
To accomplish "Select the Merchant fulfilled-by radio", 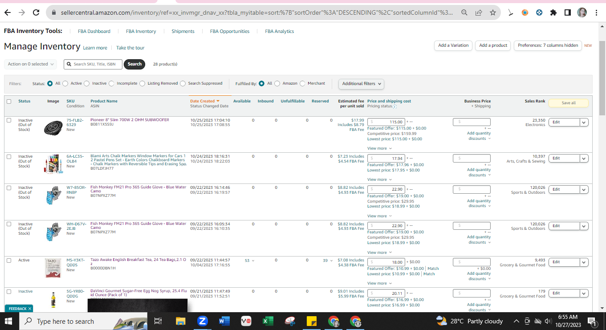I will pos(302,83).
